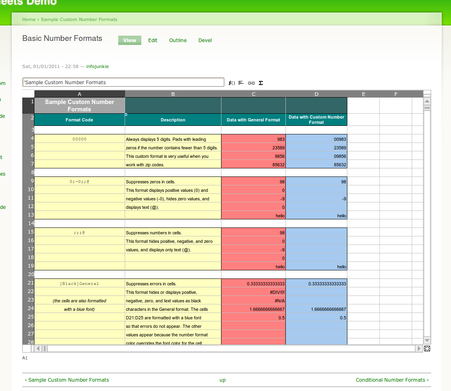The height and width of the screenshot is (391, 451).
Task: Select the red cell with value 983
Action: [x=253, y=139]
